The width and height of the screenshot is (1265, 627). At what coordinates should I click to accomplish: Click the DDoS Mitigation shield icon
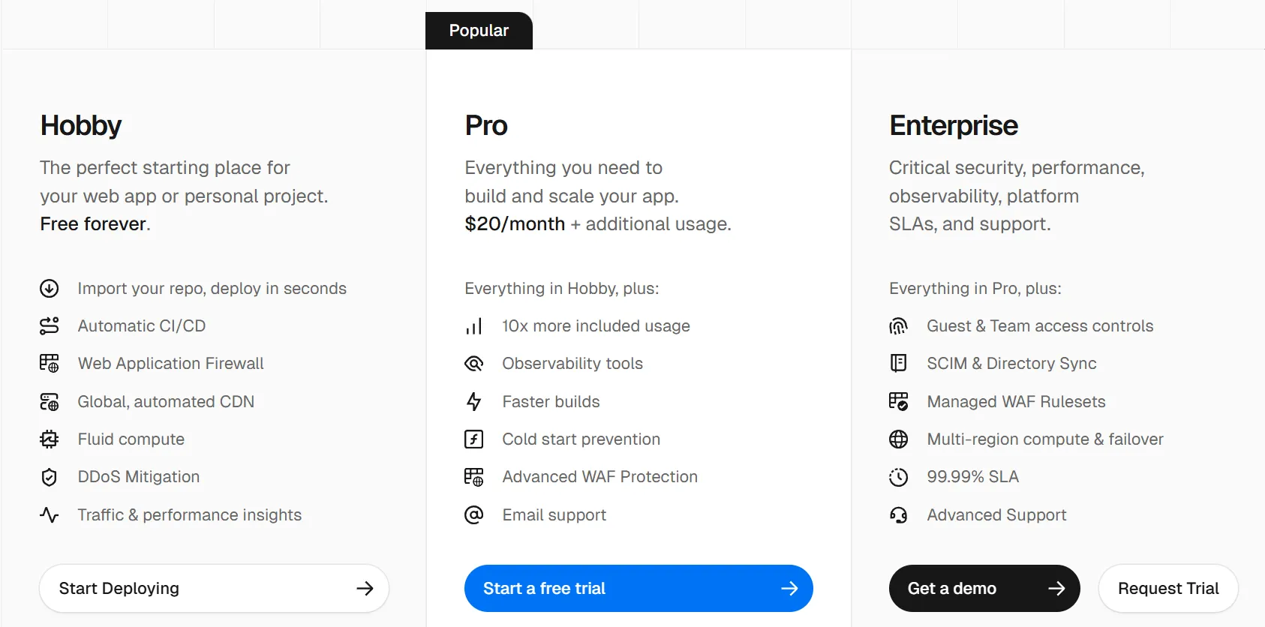point(50,477)
